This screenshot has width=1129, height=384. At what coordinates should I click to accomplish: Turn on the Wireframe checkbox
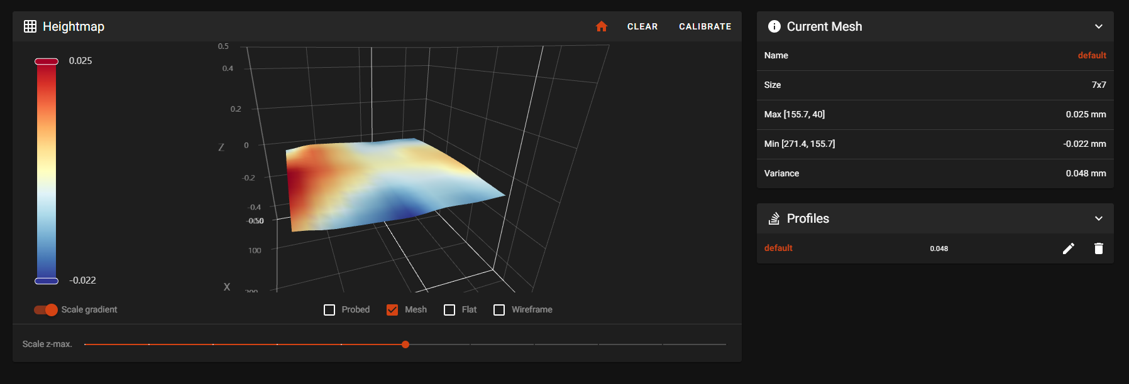coord(499,310)
